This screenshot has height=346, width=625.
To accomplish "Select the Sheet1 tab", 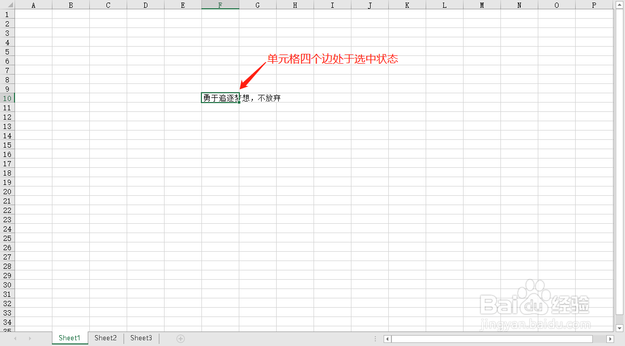I will (x=70, y=338).
